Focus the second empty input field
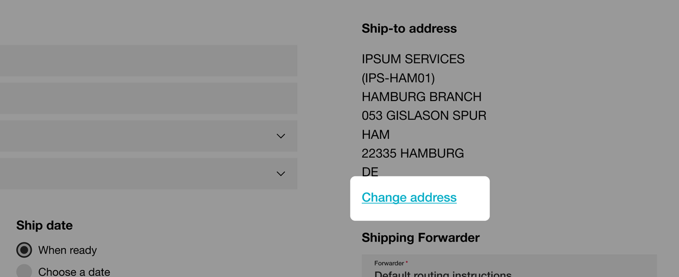The height and width of the screenshot is (277, 679). click(149, 98)
